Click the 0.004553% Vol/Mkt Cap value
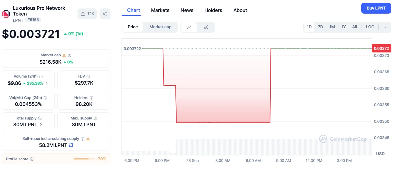This screenshot has width=395, height=172. [28, 104]
